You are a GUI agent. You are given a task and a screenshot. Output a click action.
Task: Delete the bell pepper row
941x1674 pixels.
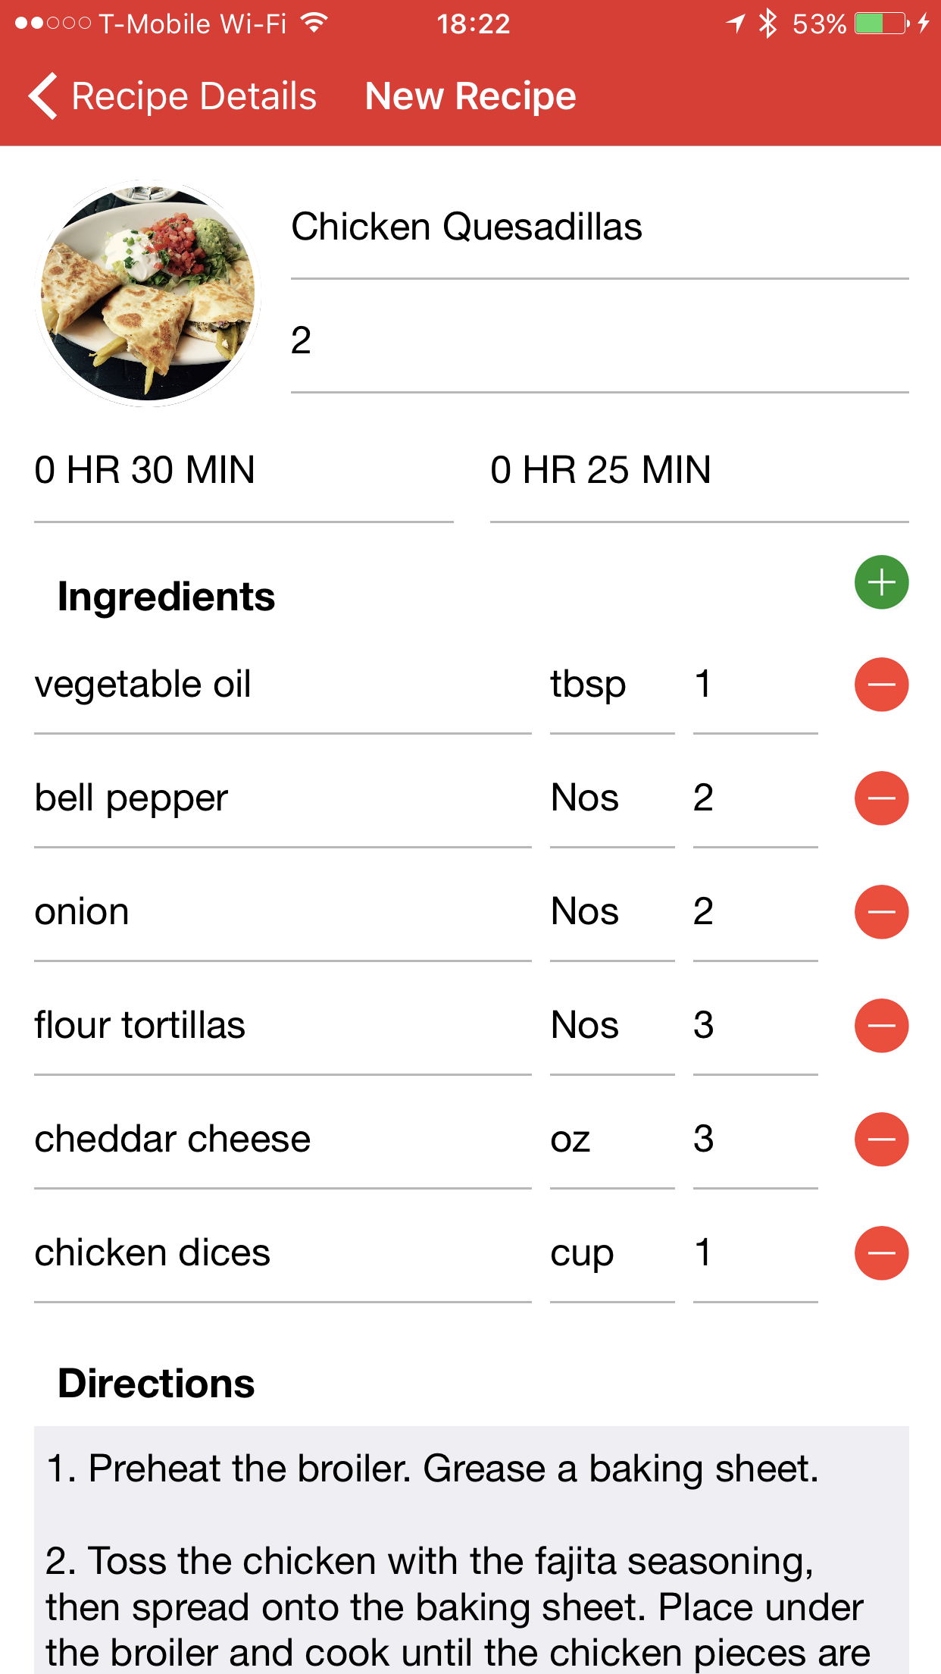[x=881, y=798]
